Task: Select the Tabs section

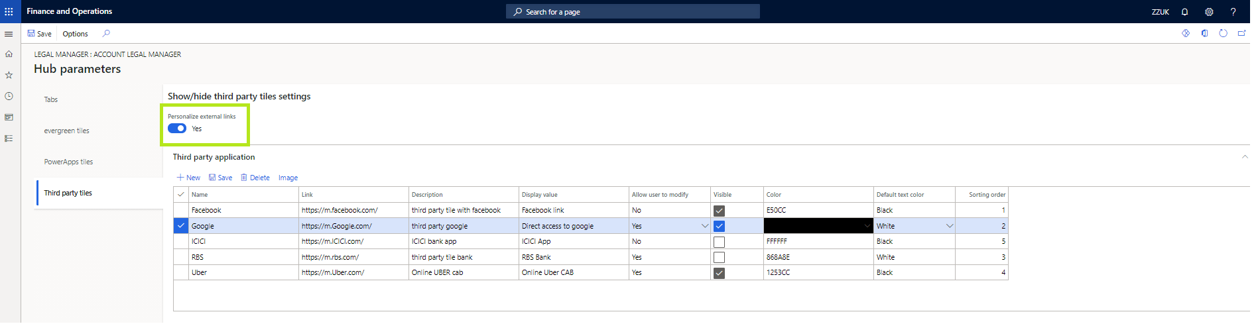Action: 51,99
